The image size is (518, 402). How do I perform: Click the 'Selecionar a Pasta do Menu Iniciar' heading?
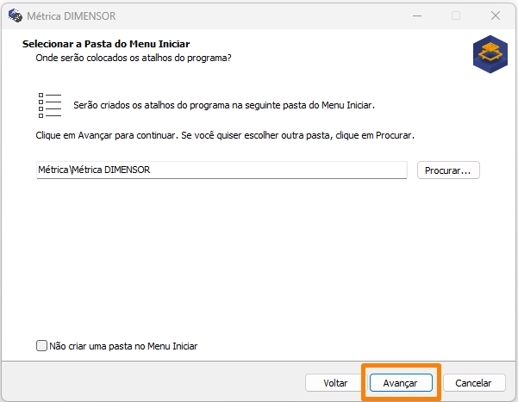pyautogui.click(x=106, y=44)
